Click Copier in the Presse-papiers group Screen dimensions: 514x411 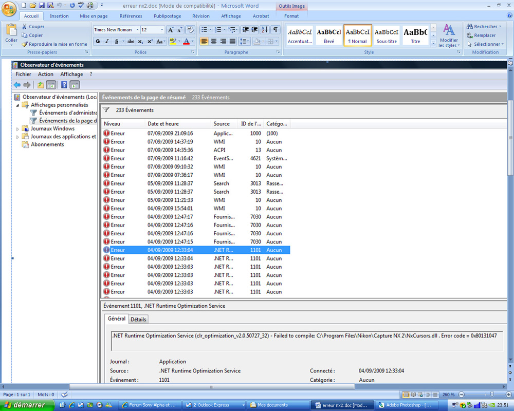pyautogui.click(x=32, y=35)
